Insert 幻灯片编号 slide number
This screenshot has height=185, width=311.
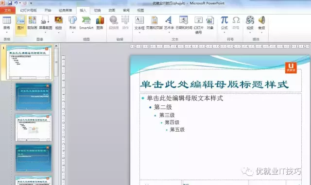tap(199, 20)
